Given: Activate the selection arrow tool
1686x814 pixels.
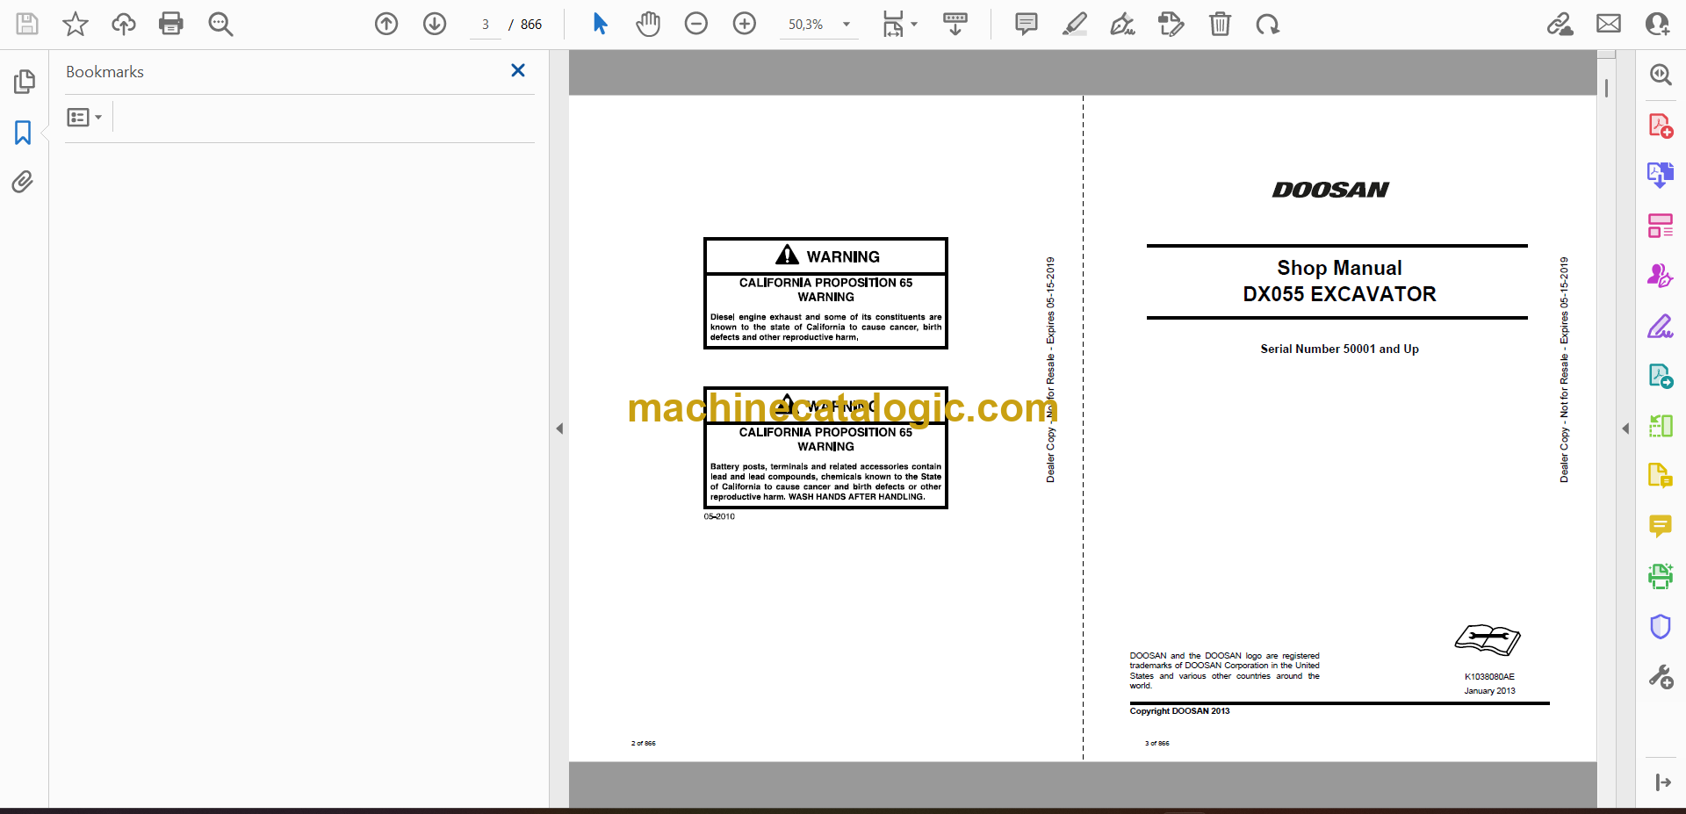Looking at the screenshot, I should click(600, 24).
